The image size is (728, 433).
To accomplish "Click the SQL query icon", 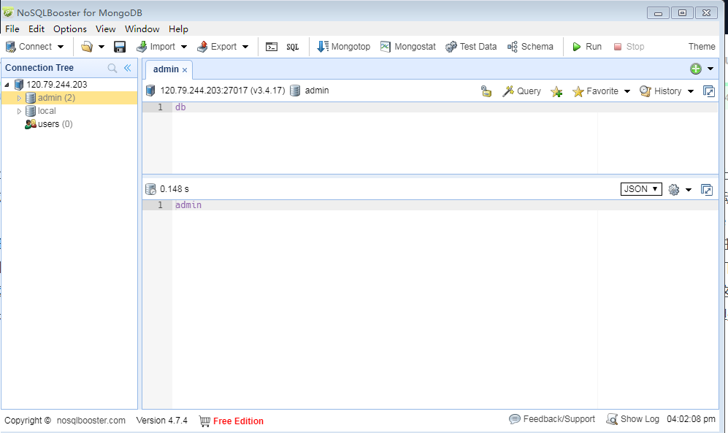I will (293, 47).
